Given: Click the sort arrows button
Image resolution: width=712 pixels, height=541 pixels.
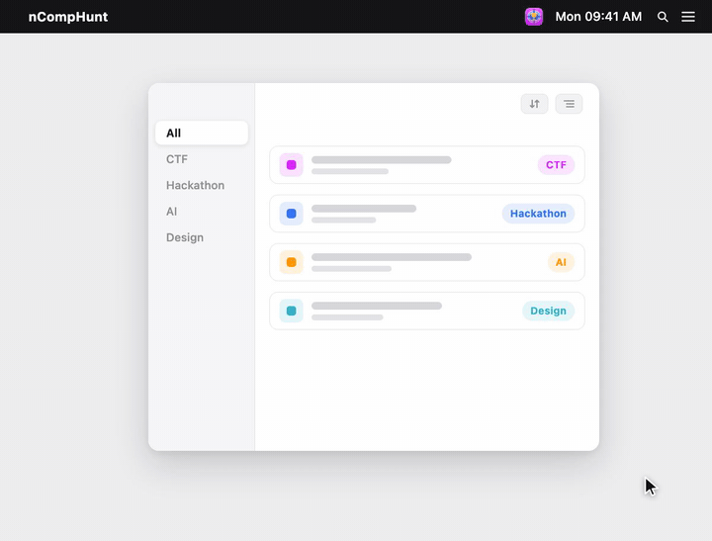Looking at the screenshot, I should [x=534, y=104].
